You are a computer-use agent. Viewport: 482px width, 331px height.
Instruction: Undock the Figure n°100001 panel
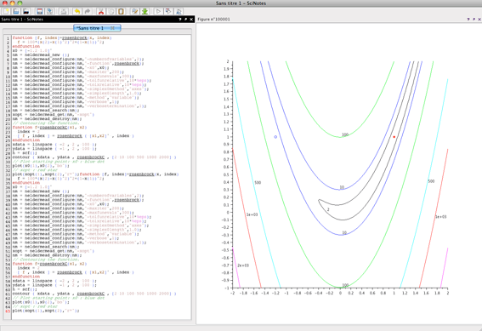[473, 19]
